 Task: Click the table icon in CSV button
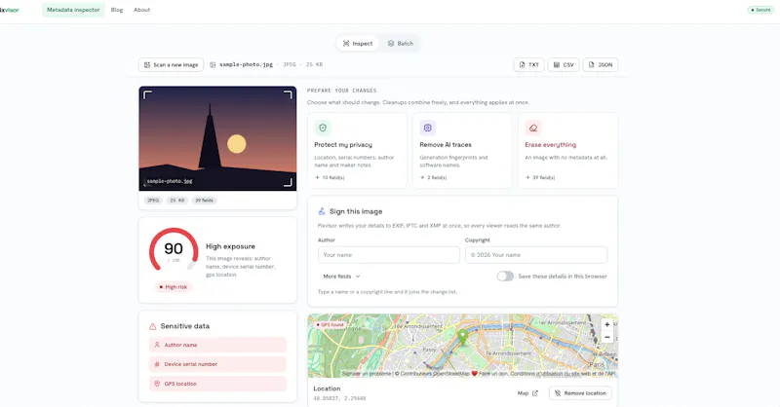tap(556, 64)
